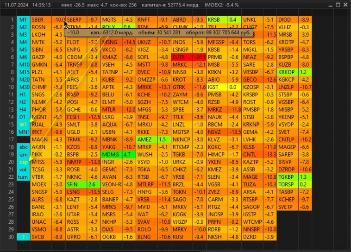Select the YAKG ticker cell
351x252 pixels.
(x=112, y=147)
